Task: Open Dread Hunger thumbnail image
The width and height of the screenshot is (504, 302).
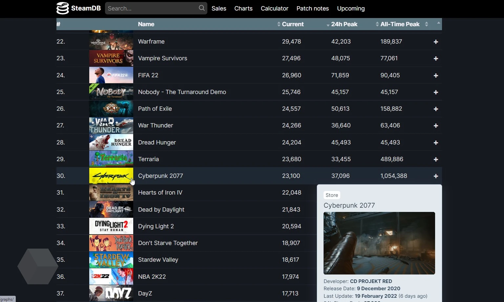Action: click(111, 142)
